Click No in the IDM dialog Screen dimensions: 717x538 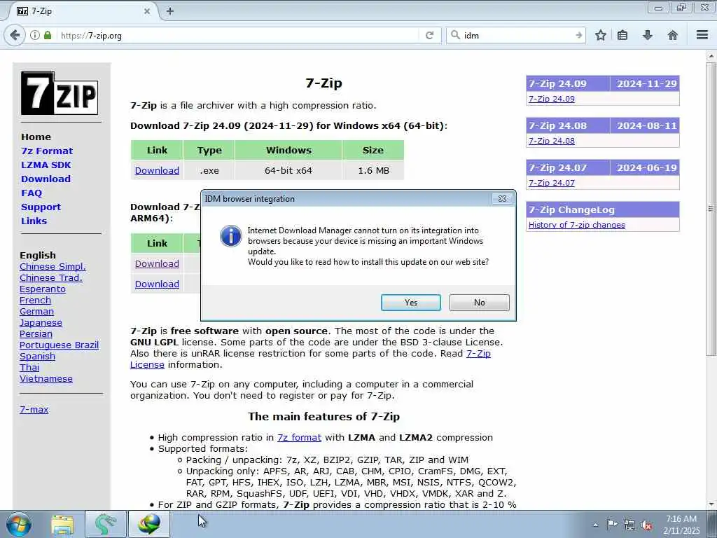[479, 303]
